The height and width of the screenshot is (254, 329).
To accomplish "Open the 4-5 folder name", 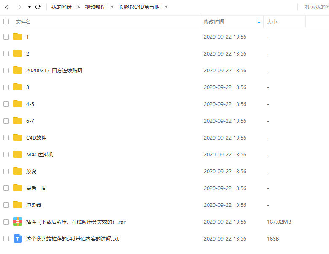I will [30, 104].
